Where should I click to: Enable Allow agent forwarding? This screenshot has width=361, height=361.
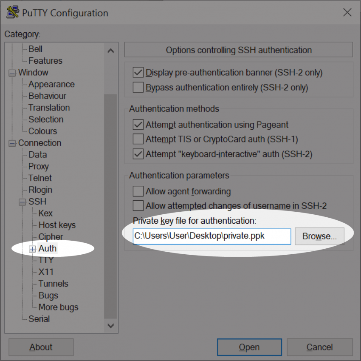click(138, 191)
